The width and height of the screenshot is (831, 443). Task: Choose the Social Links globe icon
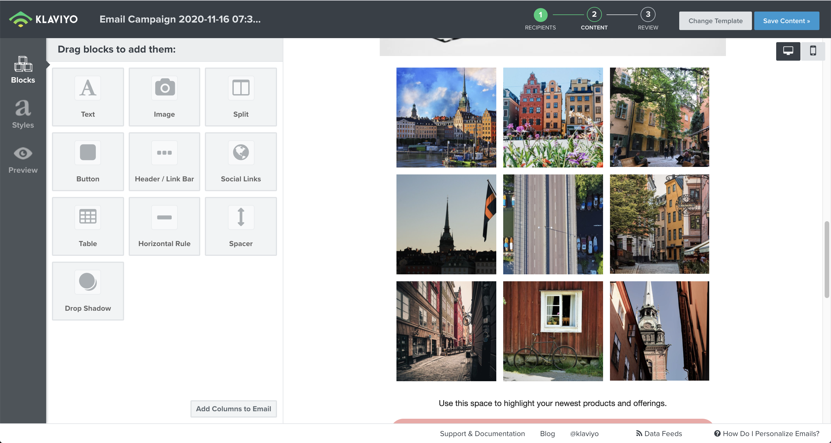tap(241, 152)
